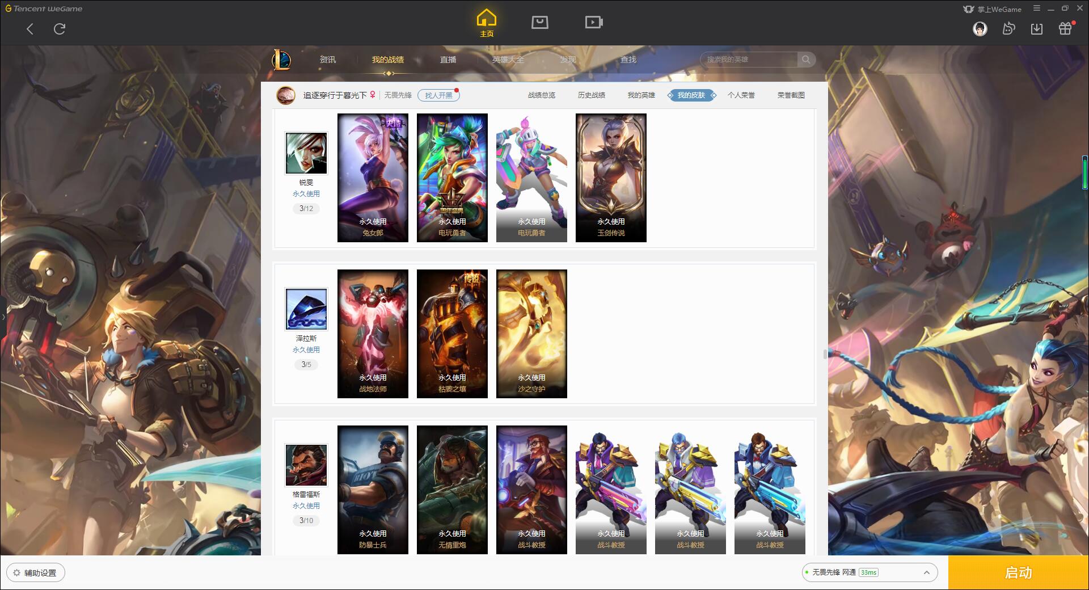Click the search magnifier button

click(806, 60)
